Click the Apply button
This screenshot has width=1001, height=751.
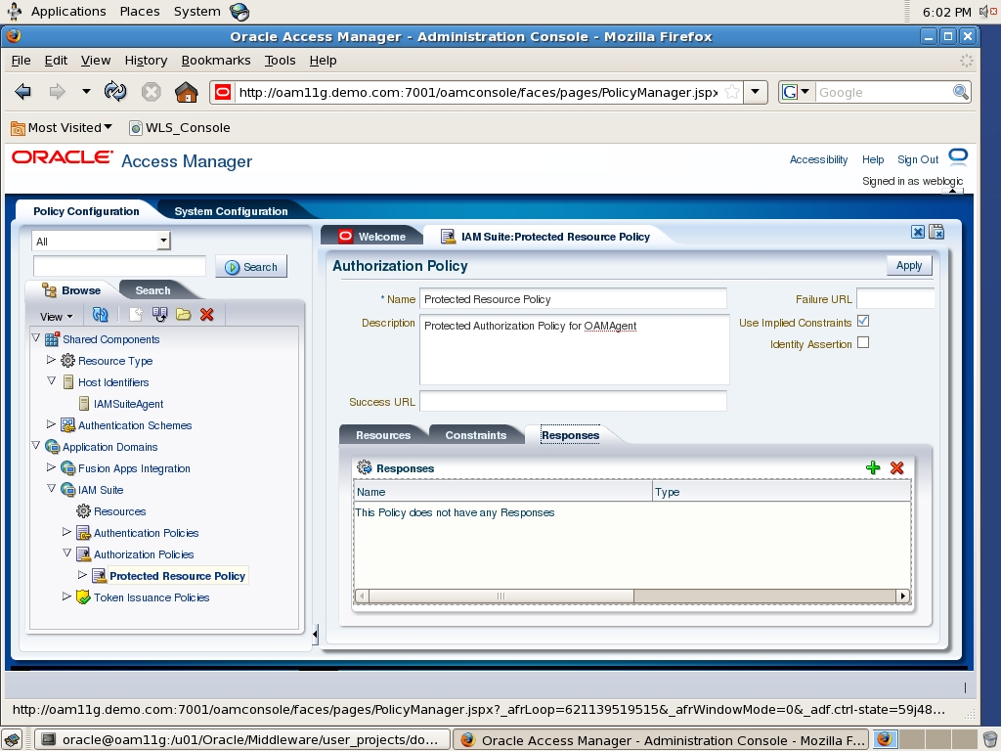[x=908, y=265]
